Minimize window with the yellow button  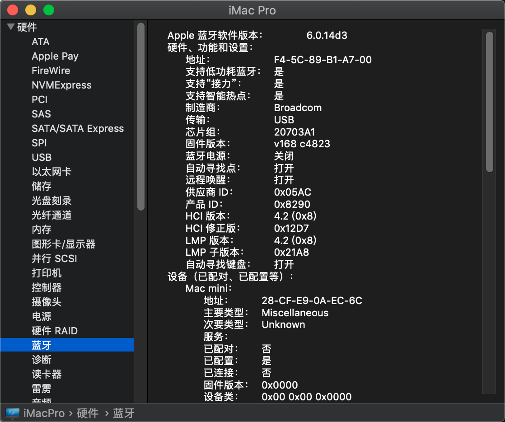click(x=31, y=10)
